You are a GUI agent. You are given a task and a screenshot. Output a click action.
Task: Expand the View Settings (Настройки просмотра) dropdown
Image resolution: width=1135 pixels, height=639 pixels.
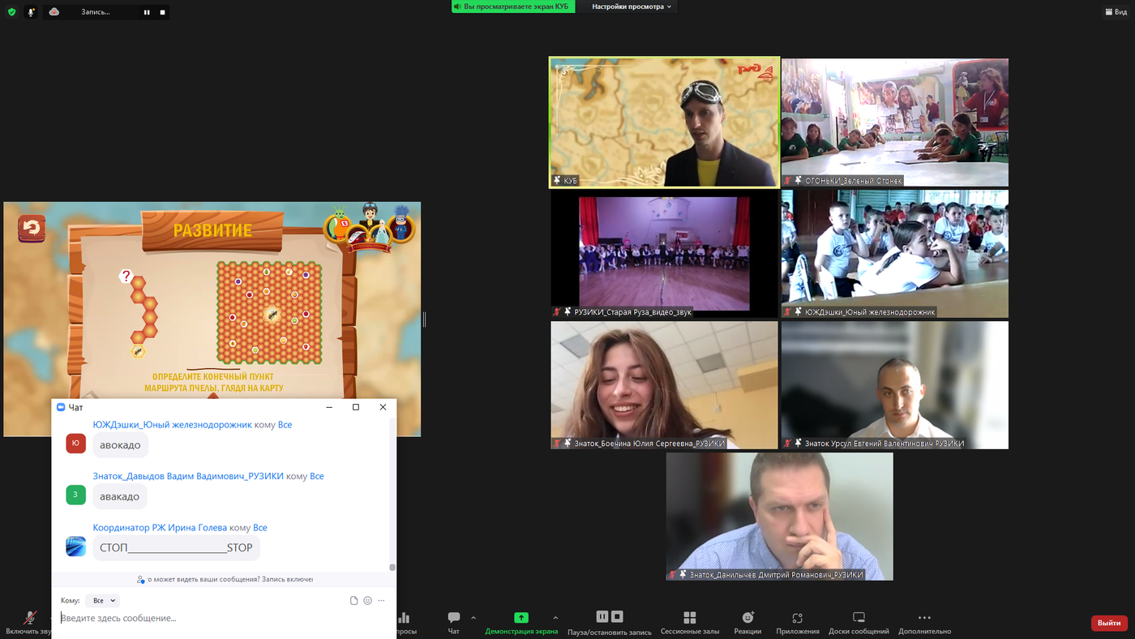632,6
